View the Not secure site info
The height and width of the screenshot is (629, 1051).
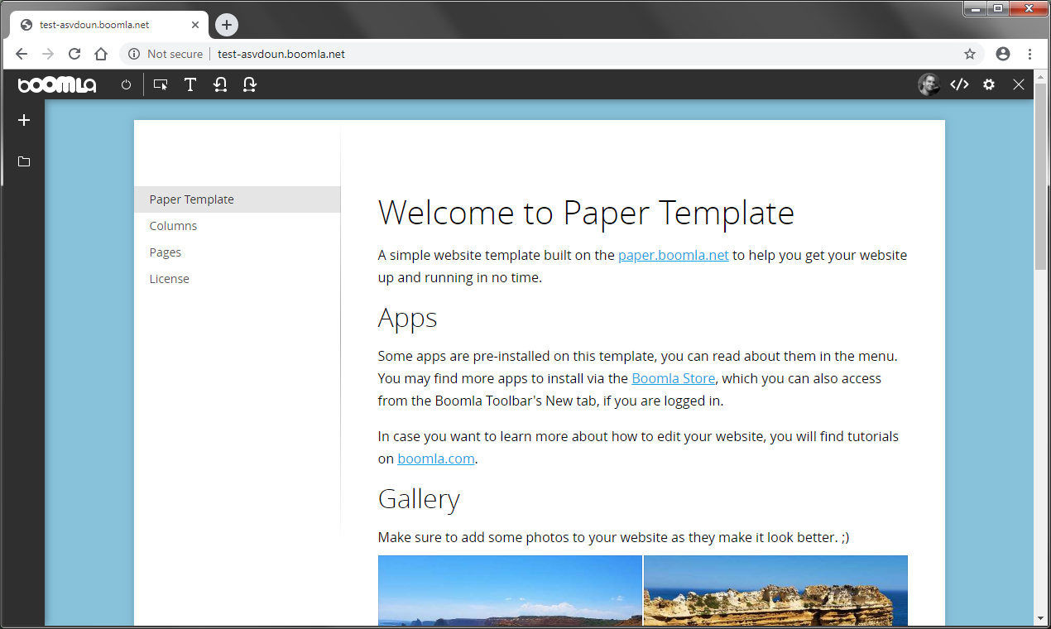point(166,54)
